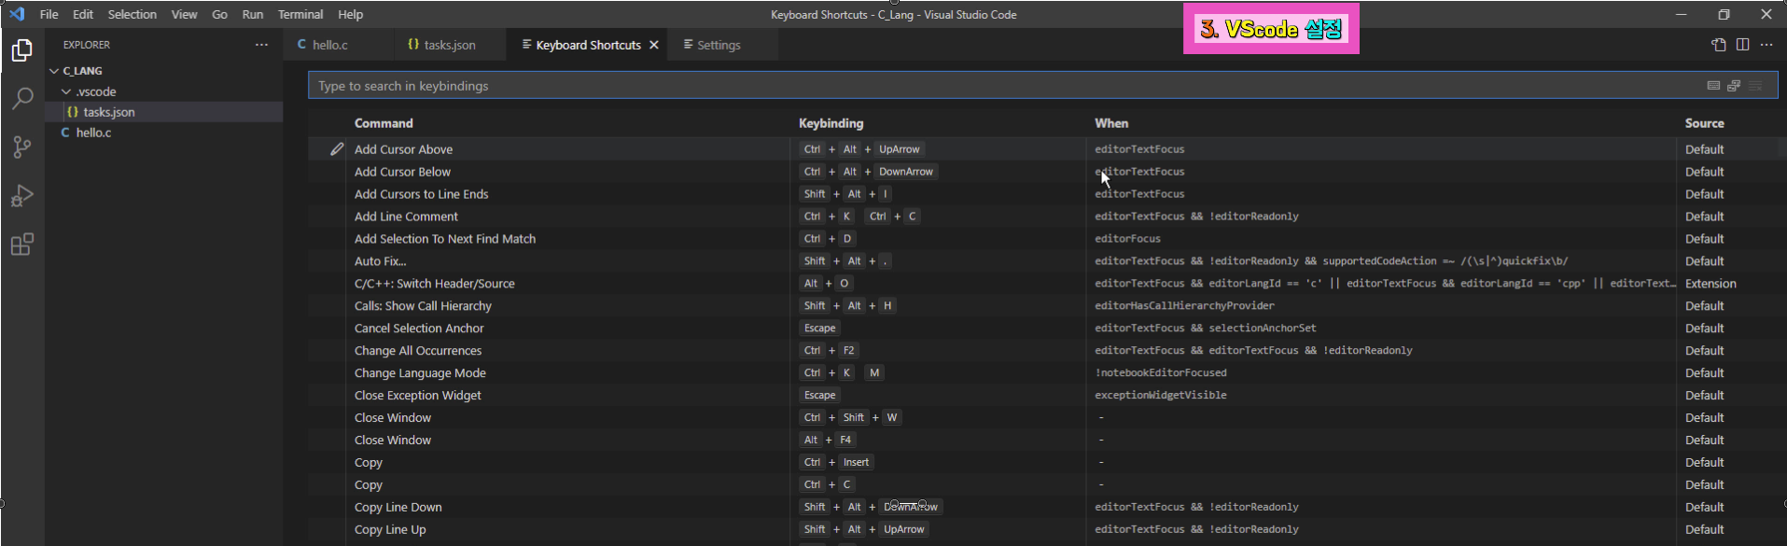This screenshot has width=1787, height=546.
Task: Click the '!notebookEditorFocused' when clause
Action: [x=1161, y=373]
